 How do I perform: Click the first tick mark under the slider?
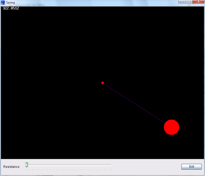tap(26, 170)
